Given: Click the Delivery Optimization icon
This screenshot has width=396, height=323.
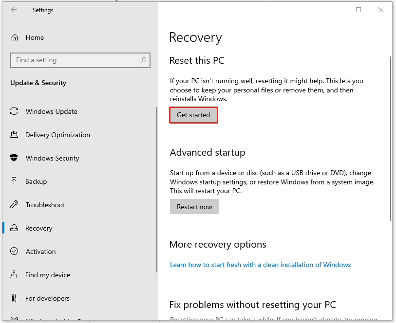Looking at the screenshot, I should coord(15,135).
